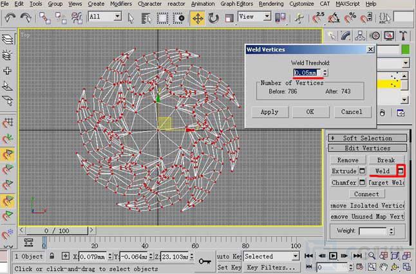
Task: Toggle the Percent Snap button
Action: (x=350, y=18)
